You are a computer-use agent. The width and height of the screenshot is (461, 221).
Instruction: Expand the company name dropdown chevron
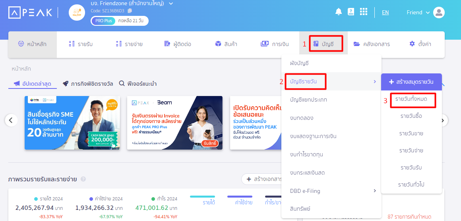pos(171,4)
